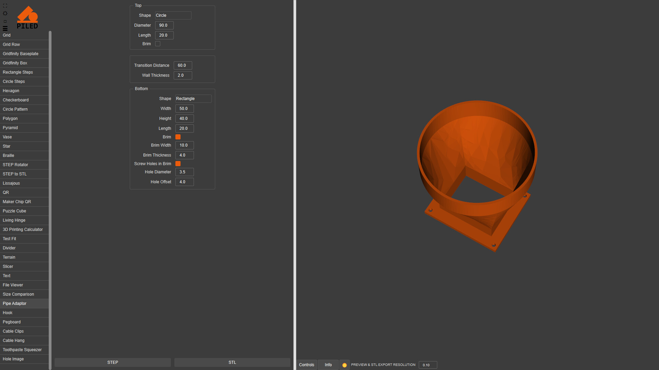Click the Transition Distance input field
Image resolution: width=659 pixels, height=370 pixels.
click(183, 65)
